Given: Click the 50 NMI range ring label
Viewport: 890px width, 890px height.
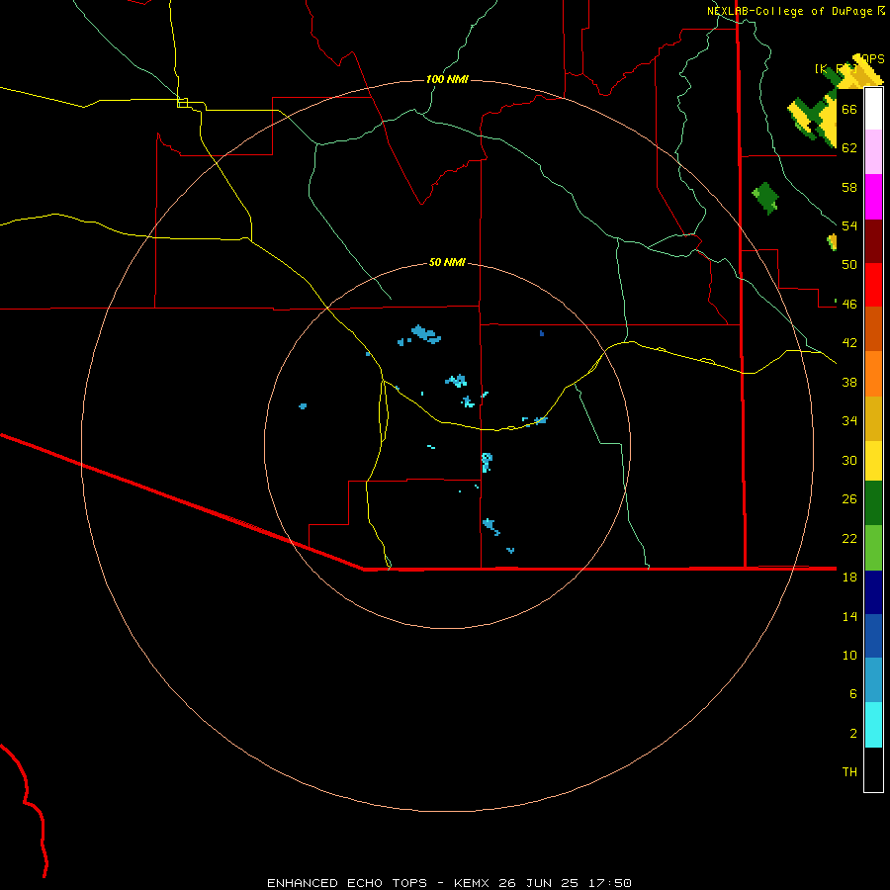Looking at the screenshot, I should [x=447, y=262].
